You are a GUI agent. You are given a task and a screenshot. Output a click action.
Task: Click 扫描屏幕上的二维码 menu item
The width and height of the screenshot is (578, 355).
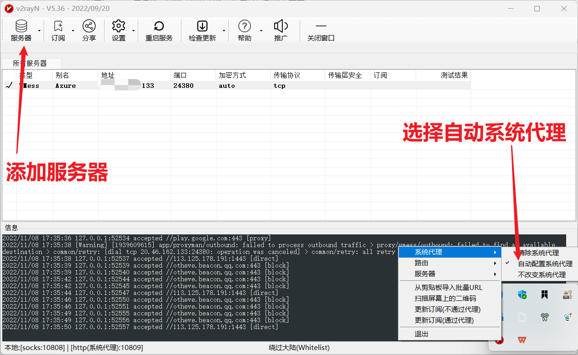pyautogui.click(x=445, y=299)
